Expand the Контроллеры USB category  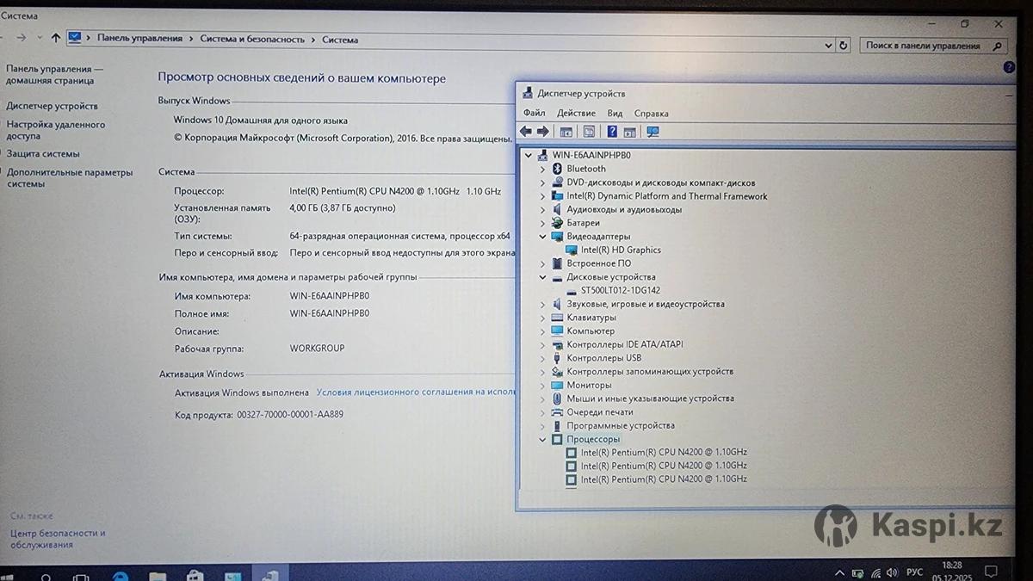542,358
